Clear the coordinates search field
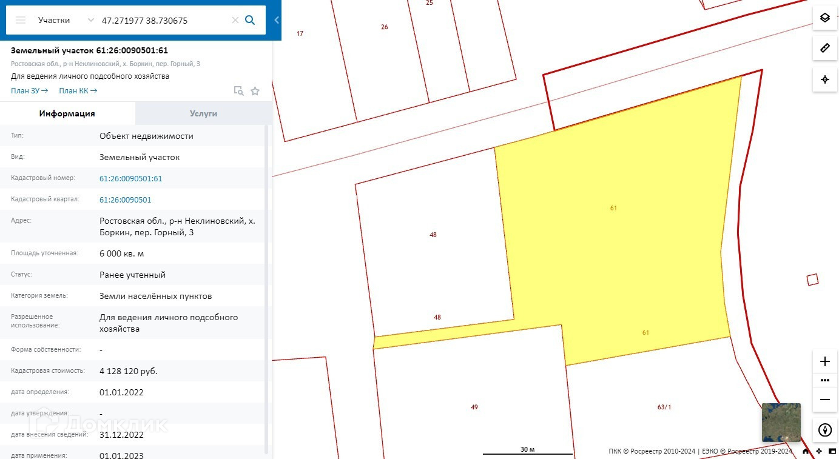This screenshot has height=459, width=839. click(x=235, y=20)
